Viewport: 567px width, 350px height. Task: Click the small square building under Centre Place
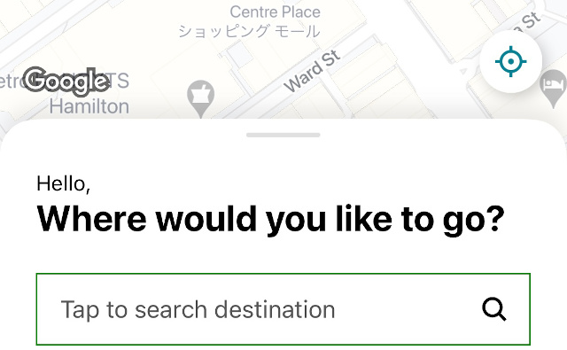coord(241,54)
